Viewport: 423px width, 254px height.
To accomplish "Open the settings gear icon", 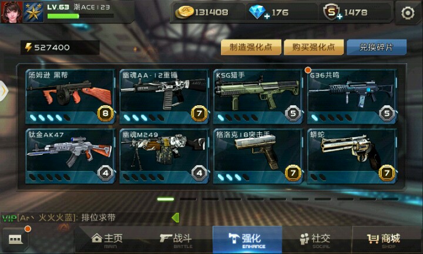I will [x=408, y=13].
